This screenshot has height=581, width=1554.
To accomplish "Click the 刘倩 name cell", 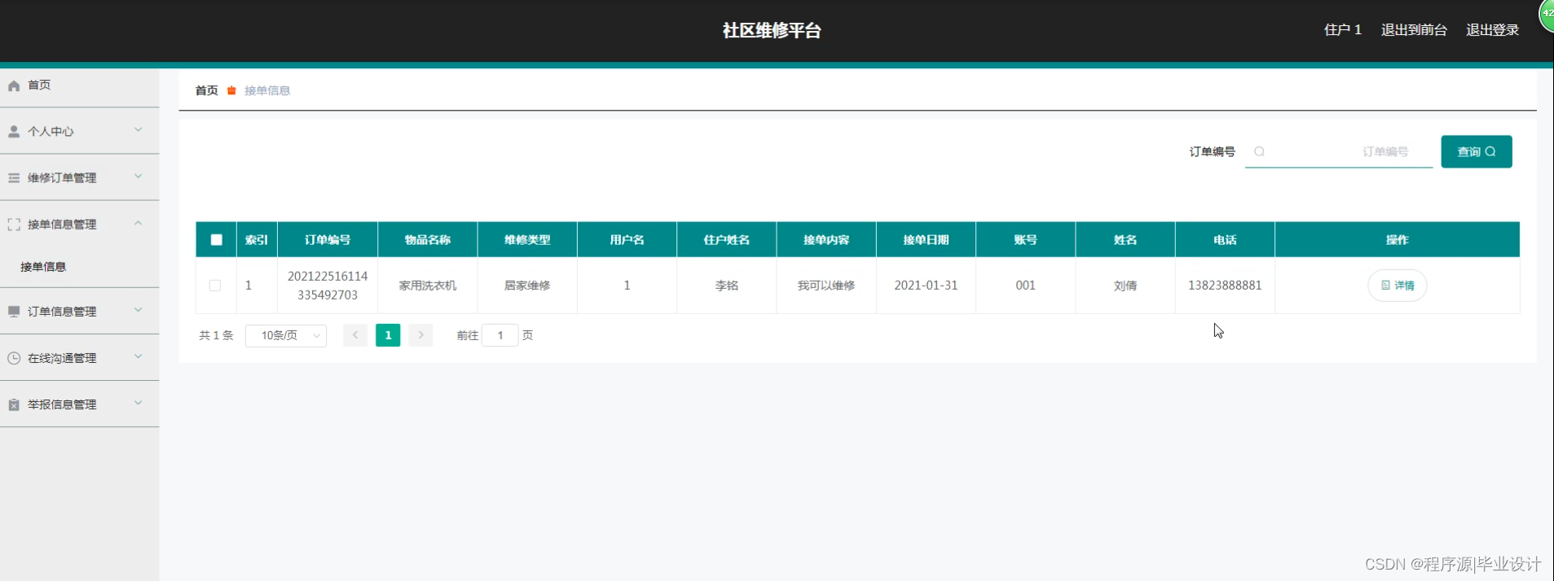I will pyautogui.click(x=1125, y=286).
